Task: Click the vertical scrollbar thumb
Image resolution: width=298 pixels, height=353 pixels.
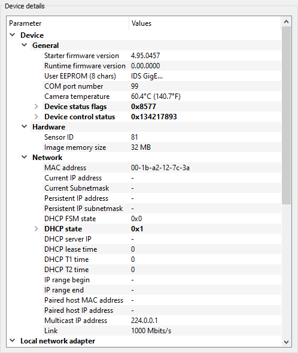Action: [286, 116]
